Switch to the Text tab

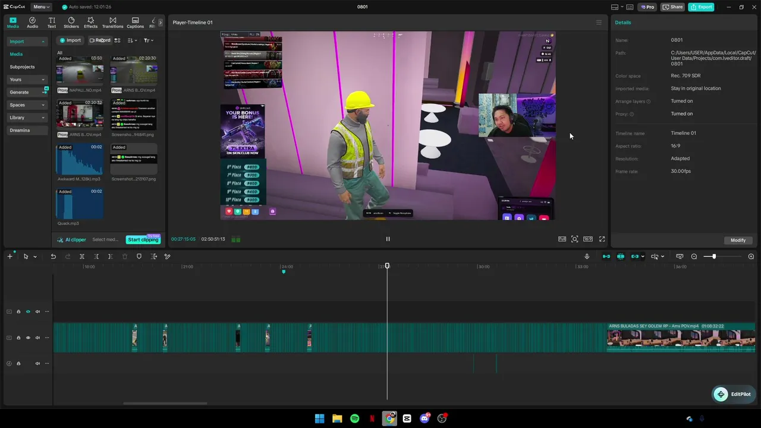[x=52, y=23]
